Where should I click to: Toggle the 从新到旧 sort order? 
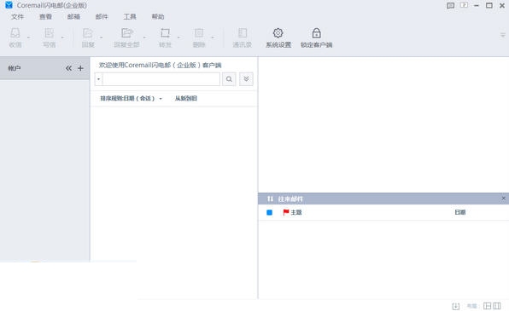point(186,99)
